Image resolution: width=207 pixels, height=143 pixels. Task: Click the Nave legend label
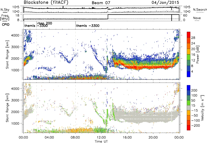click(197, 18)
